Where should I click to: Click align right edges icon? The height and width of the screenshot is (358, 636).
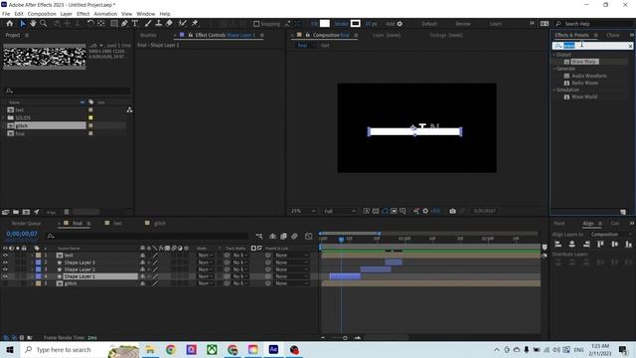(586, 245)
